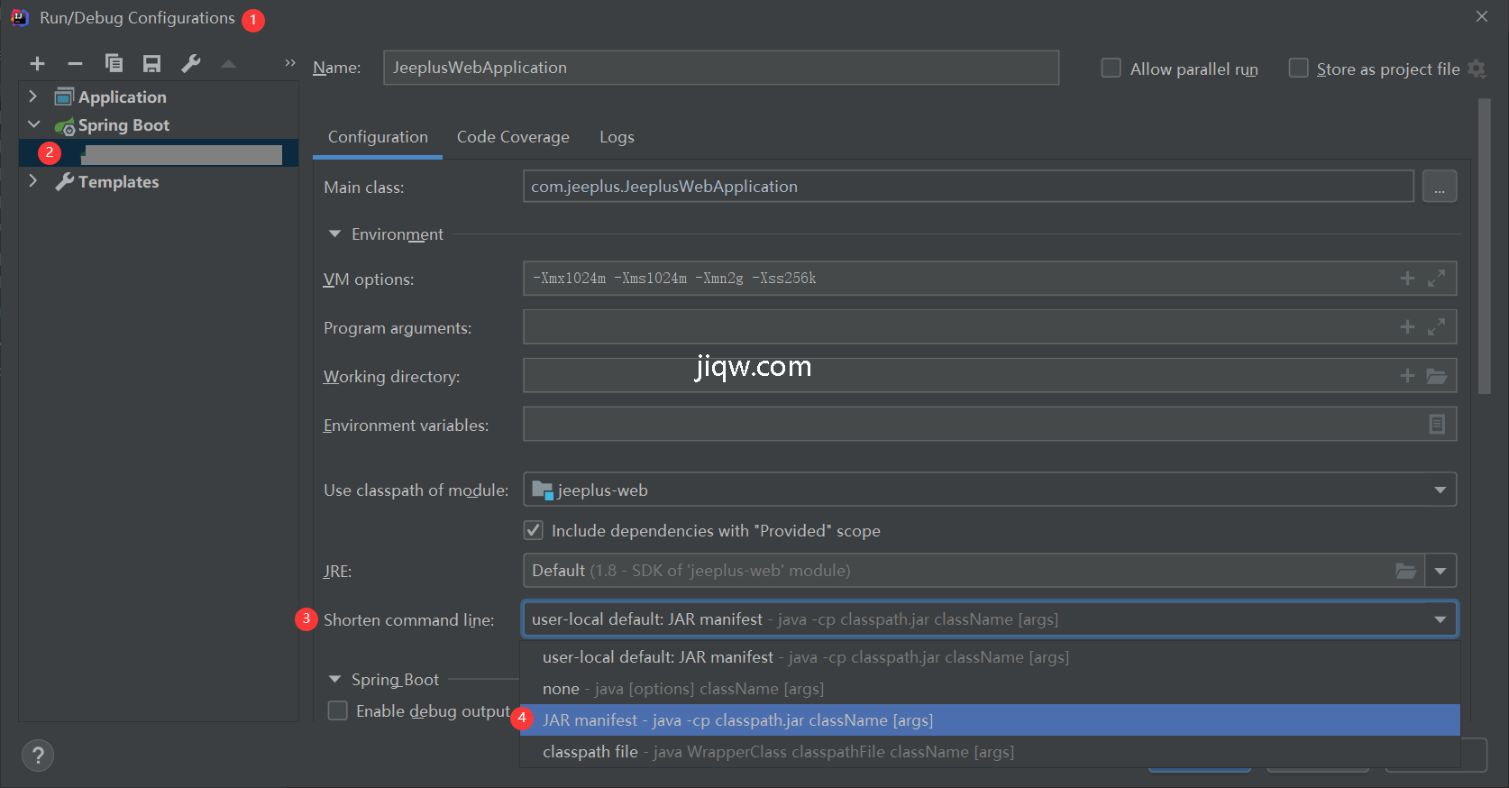Screen dimensions: 1509x788
Task: Open the help question mark button
Action: (38, 756)
